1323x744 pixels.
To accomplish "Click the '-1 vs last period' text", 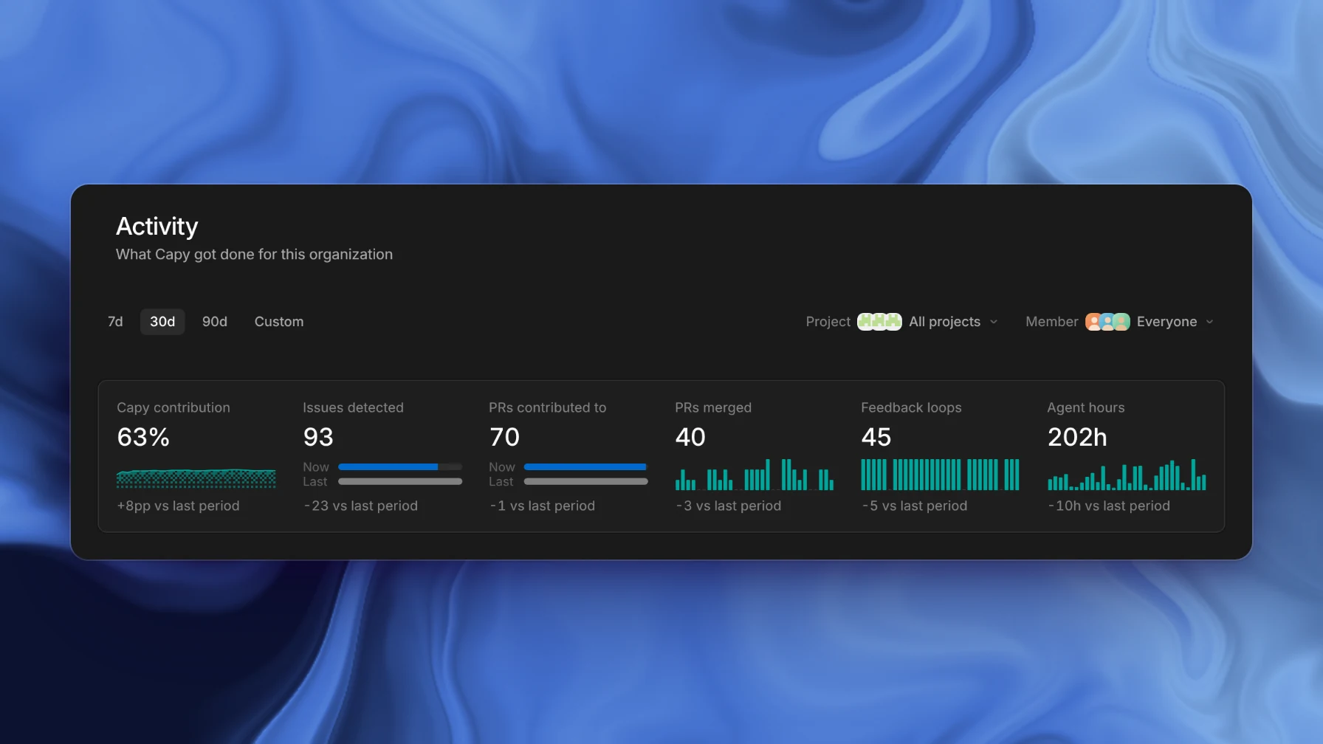I will click(542, 506).
